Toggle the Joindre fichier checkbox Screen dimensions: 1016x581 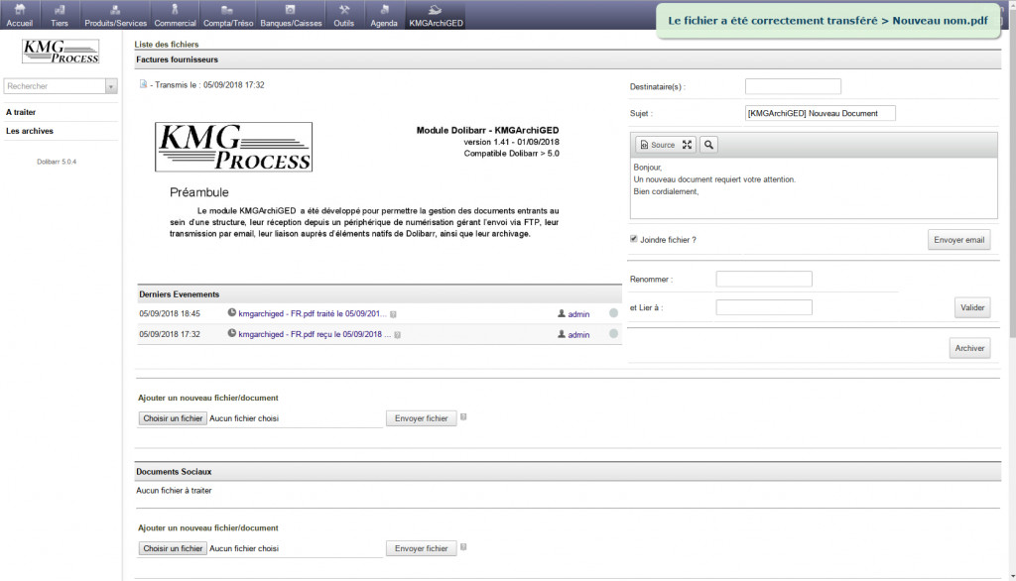634,239
